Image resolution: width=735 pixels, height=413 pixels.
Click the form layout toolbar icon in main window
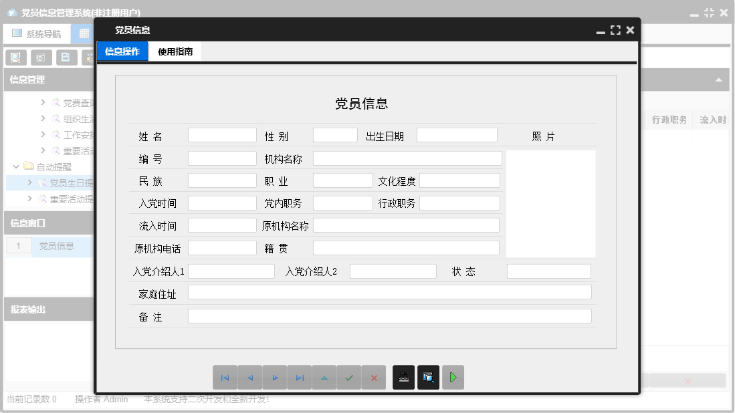[41, 57]
